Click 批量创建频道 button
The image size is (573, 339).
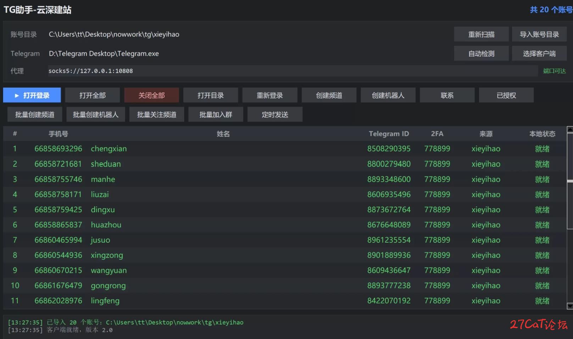pos(35,114)
